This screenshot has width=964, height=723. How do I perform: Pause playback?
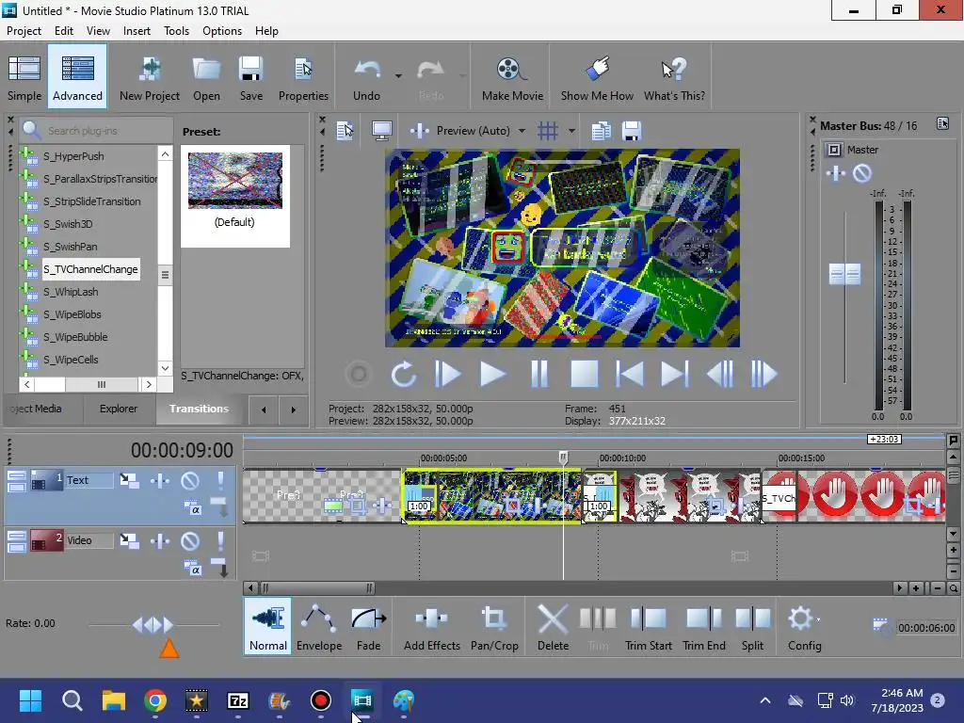(539, 374)
